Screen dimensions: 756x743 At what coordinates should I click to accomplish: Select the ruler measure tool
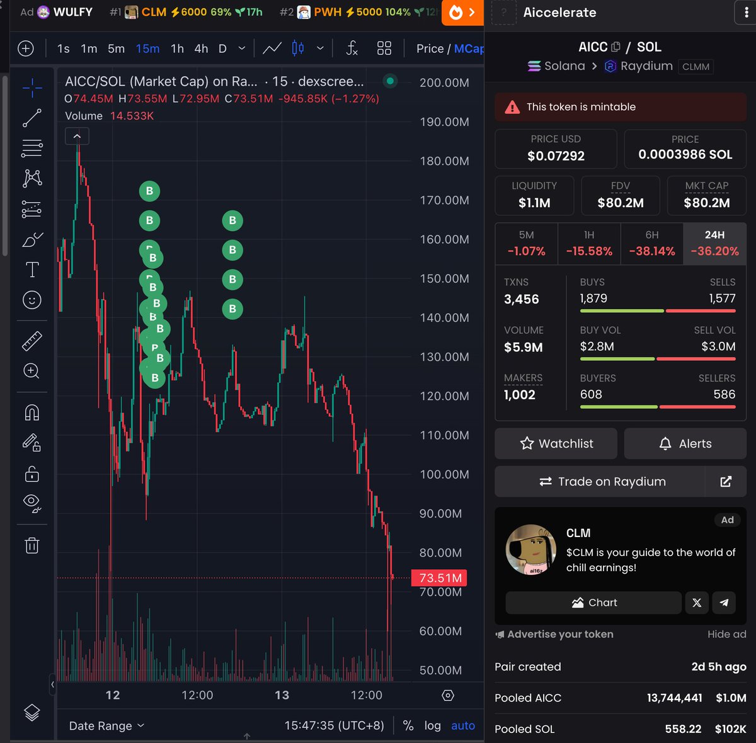[x=32, y=341]
